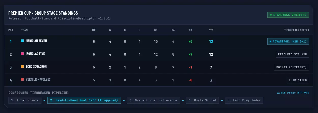
Task: Click Ironclad Five's +7 goal difference
Action: coord(191,54)
